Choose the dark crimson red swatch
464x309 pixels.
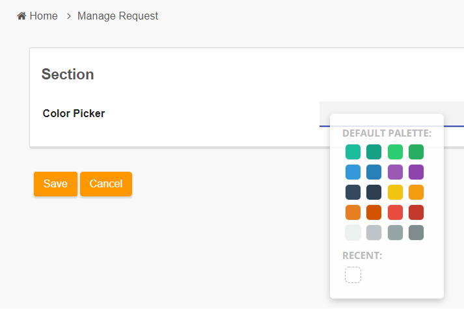(x=416, y=212)
